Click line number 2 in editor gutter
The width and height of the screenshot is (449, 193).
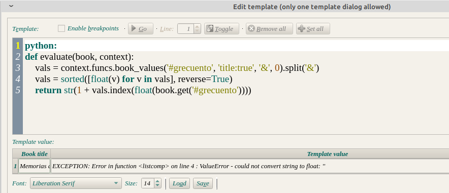click(x=18, y=57)
